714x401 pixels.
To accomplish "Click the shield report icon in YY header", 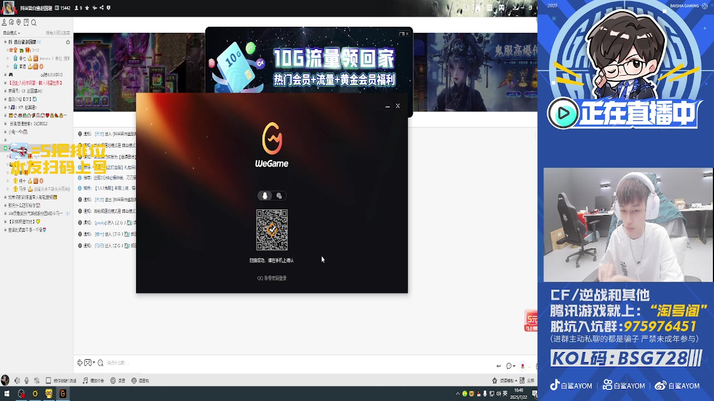I will click(x=108, y=8).
